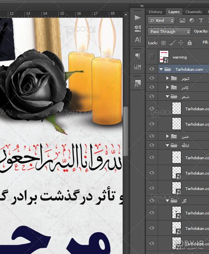The image size is (209, 254).
Task: Hide the کبوتر group
Action: tap(152, 78)
